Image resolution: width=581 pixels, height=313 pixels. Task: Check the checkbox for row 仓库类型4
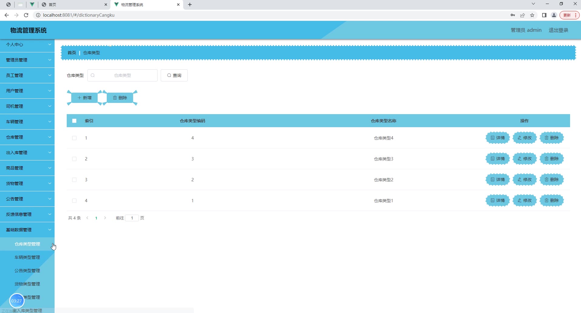coord(74,138)
